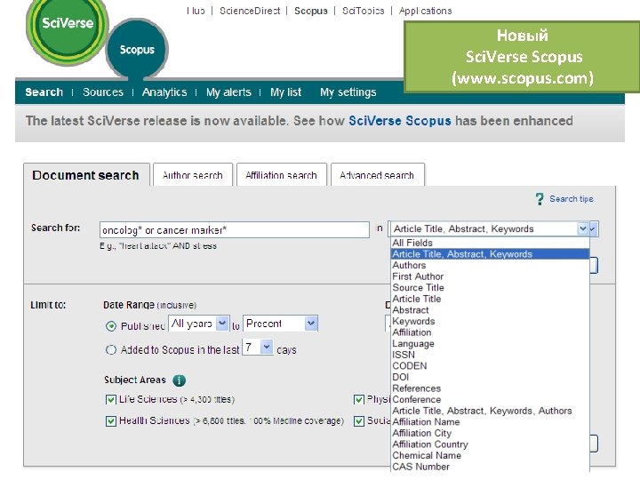Click into the Search for field
The height and width of the screenshot is (480, 640).
click(x=235, y=230)
